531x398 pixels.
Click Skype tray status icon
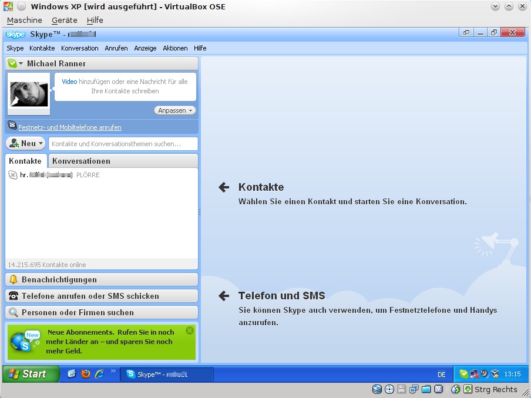tap(463, 374)
